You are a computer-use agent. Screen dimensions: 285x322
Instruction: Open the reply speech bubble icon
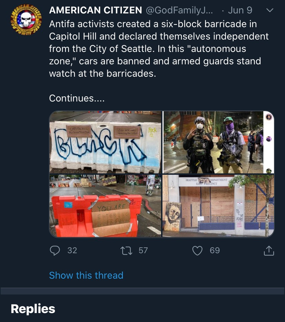(55, 250)
